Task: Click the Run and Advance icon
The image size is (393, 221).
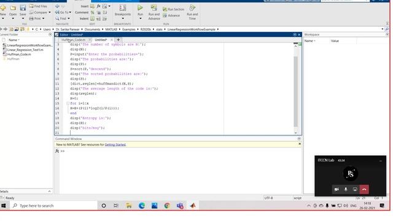Action: click(154, 8)
